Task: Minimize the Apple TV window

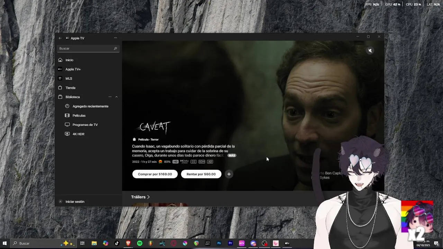Action: 358,37
